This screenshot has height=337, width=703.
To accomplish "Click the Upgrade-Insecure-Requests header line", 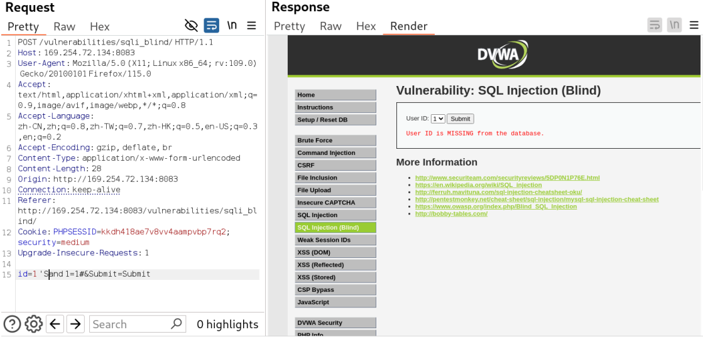I will pyautogui.click(x=84, y=253).
